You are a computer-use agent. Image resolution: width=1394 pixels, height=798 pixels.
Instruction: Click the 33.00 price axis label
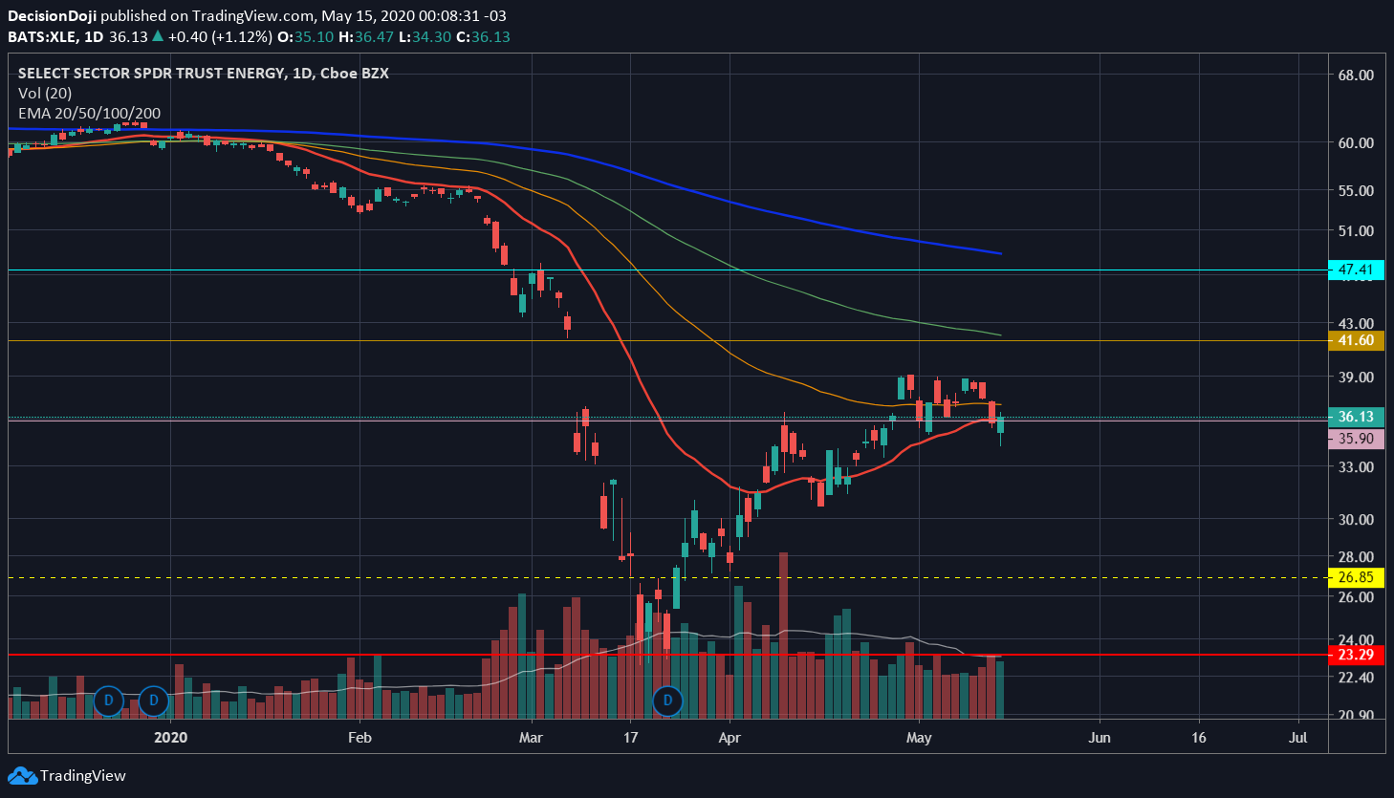coord(1356,466)
